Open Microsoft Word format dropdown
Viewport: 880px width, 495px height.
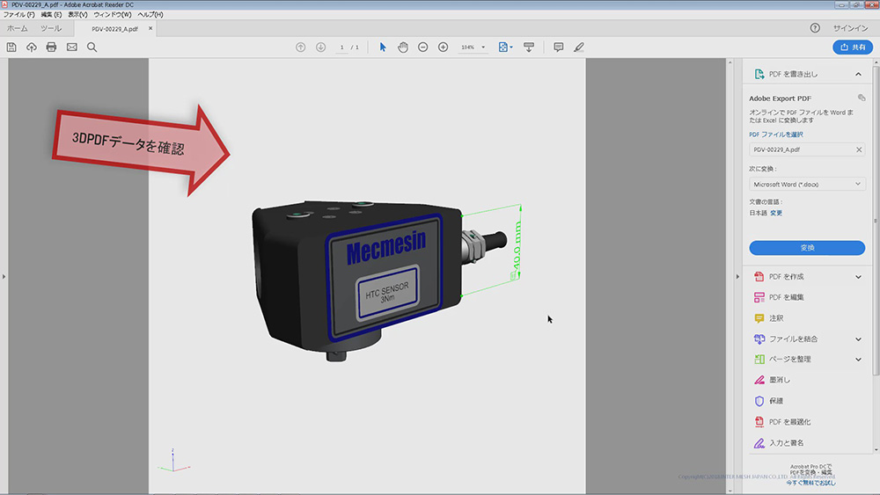click(807, 184)
